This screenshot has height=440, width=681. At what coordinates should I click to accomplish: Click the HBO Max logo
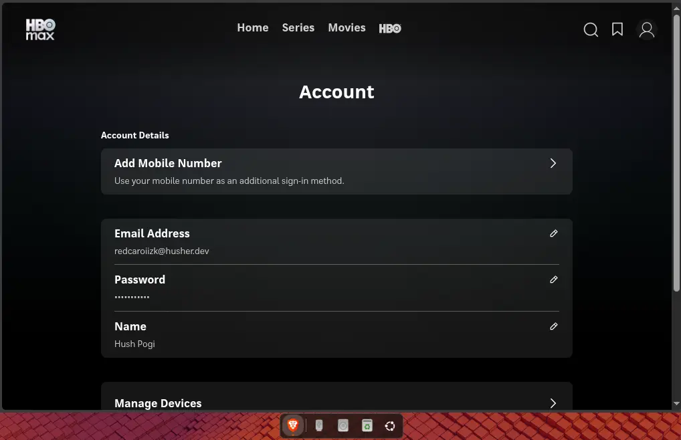[x=40, y=29]
